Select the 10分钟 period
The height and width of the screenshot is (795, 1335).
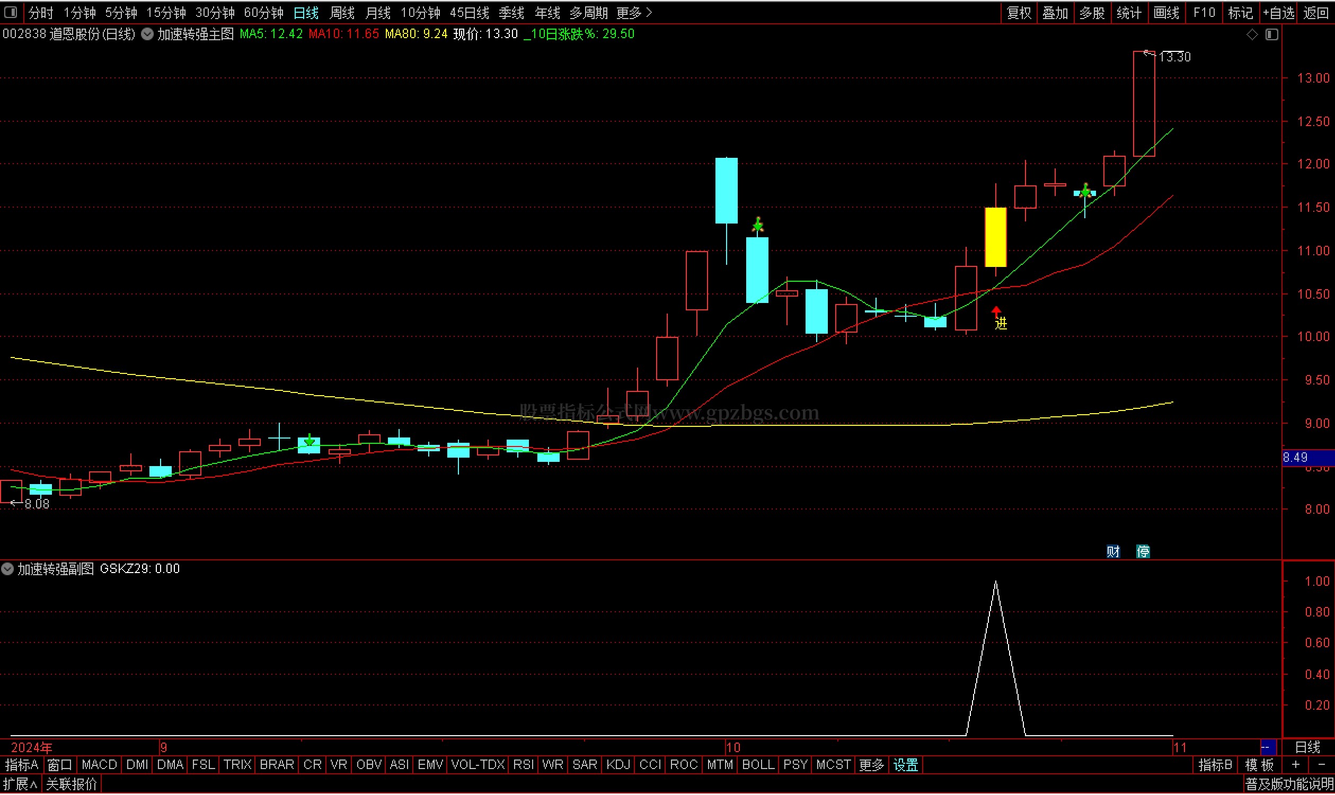(421, 13)
